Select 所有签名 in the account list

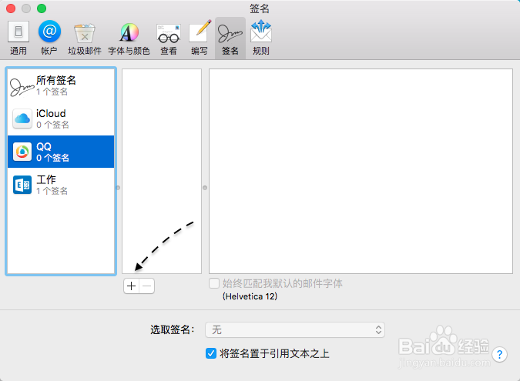tap(61, 85)
